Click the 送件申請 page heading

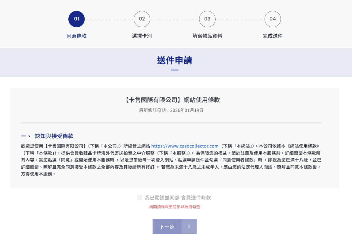[x=175, y=60]
